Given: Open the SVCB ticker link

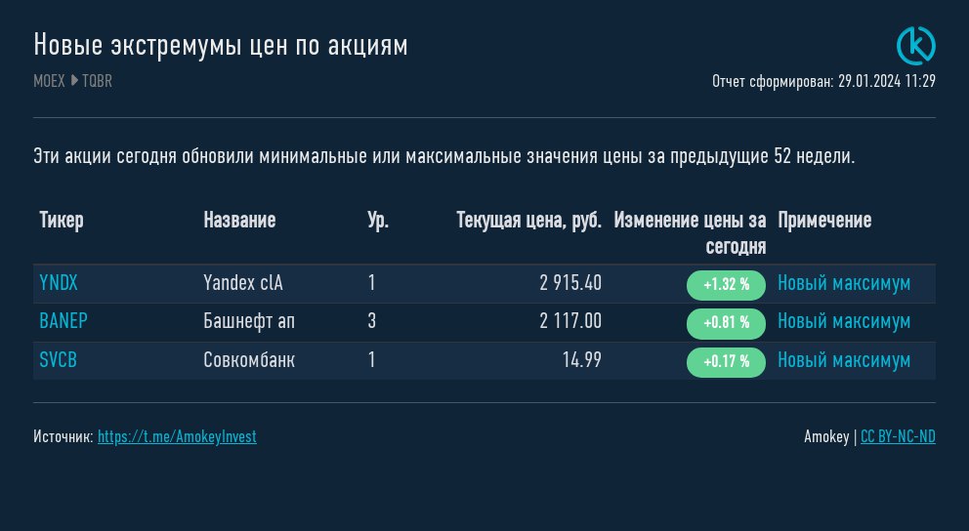Looking at the screenshot, I should click(58, 361).
